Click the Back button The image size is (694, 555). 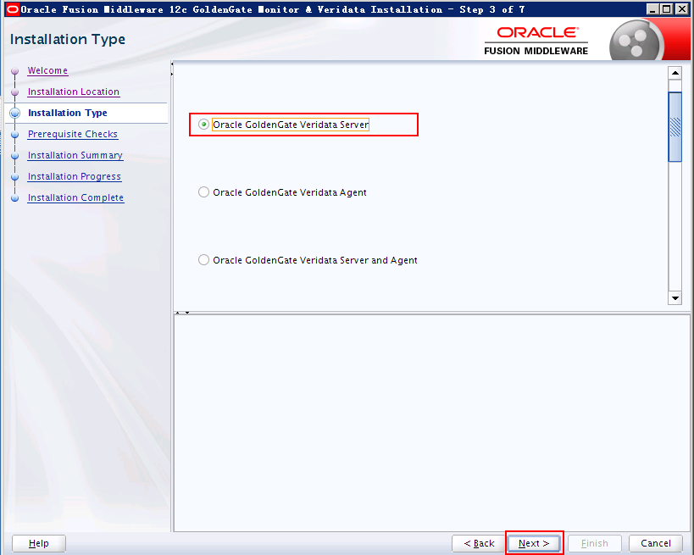tap(479, 543)
